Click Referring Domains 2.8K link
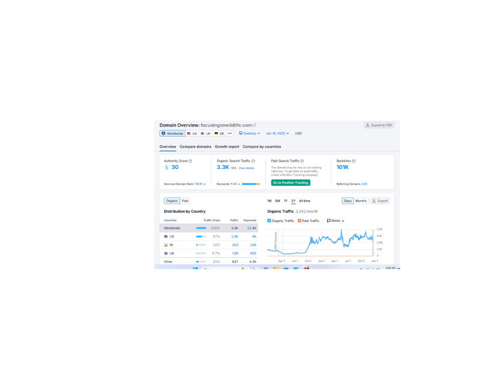501x376 pixels. 364,184
